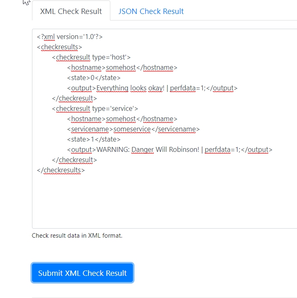297x298 pixels.
Task: Place cursor on the state 0 line
Action: click(94, 78)
